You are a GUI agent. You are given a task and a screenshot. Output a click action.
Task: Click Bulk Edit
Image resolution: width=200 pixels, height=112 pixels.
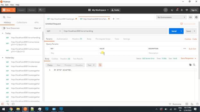[192, 49]
